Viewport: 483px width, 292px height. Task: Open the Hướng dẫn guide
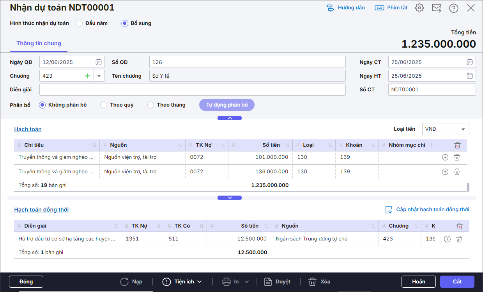coord(345,8)
